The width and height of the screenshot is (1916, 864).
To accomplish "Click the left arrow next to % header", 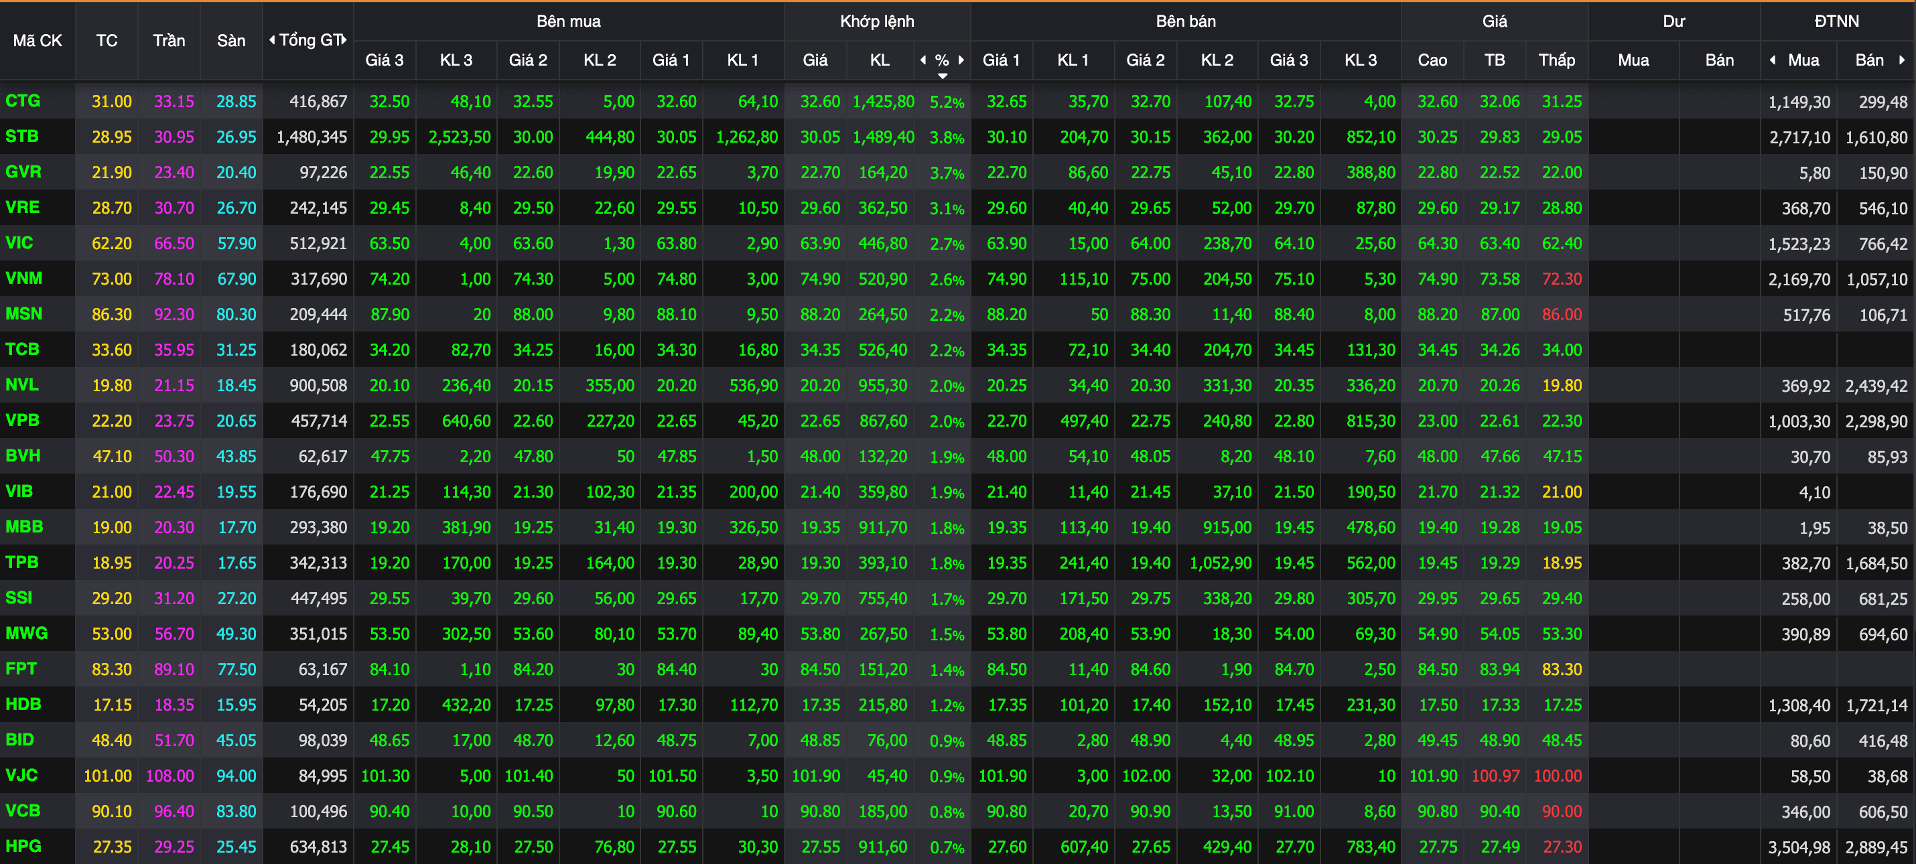I will 923,60.
